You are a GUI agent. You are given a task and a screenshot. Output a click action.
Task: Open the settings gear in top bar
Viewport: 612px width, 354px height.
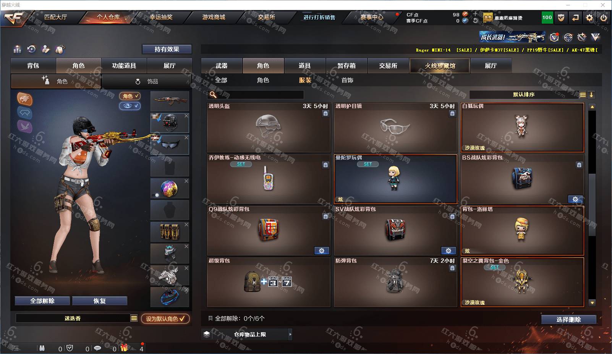(589, 18)
